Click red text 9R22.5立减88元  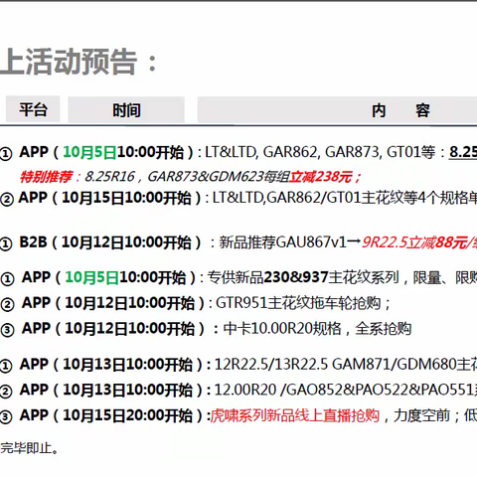pos(414,242)
